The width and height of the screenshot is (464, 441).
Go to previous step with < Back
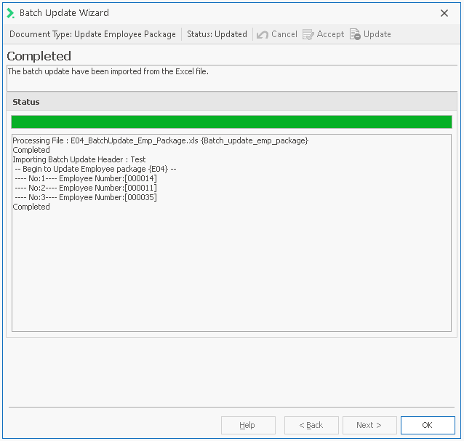pyautogui.click(x=311, y=425)
